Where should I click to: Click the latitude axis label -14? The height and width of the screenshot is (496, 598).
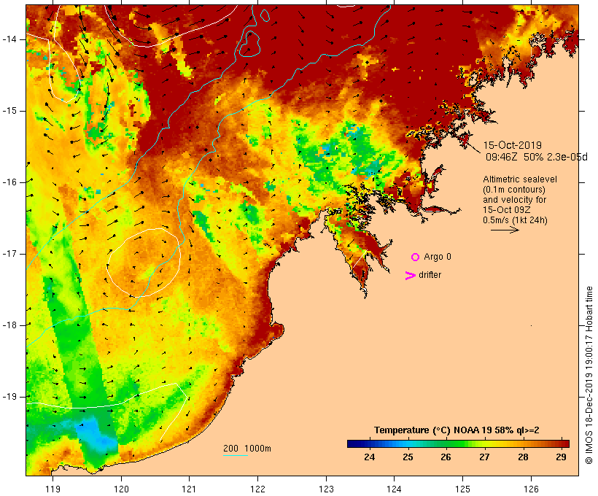click(x=9, y=39)
